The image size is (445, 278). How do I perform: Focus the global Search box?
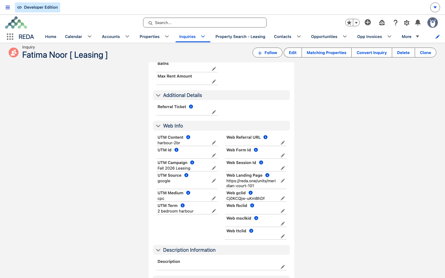[205, 23]
